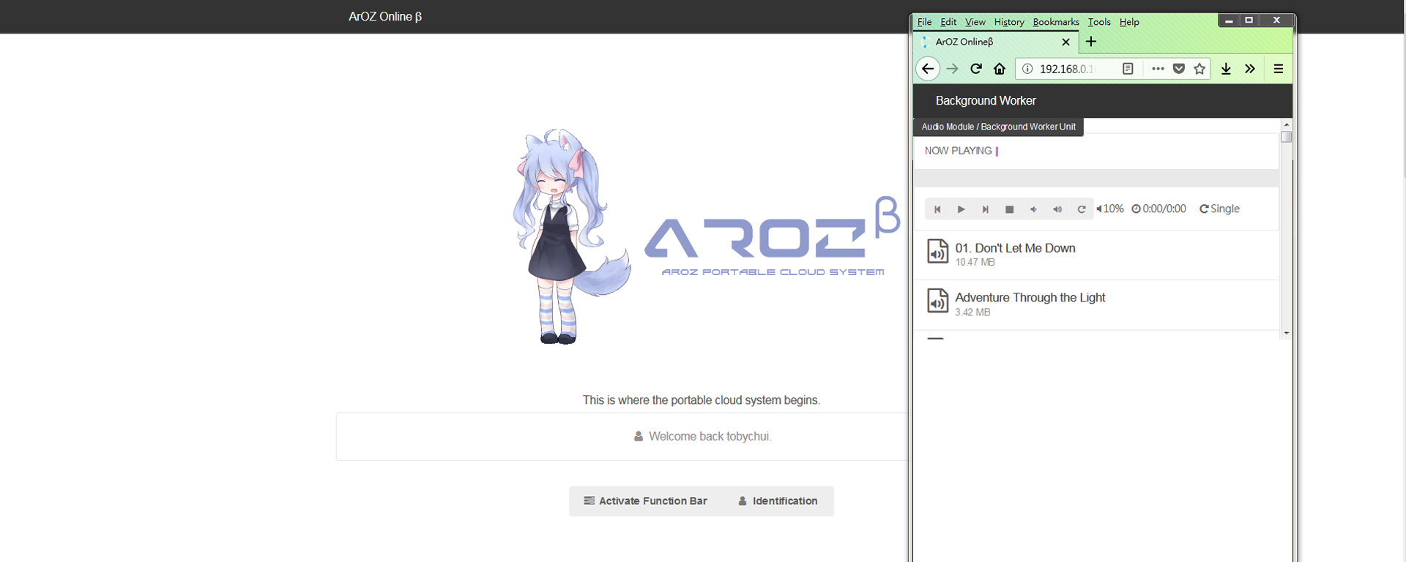Lower the volume with volume-down icon

tap(1033, 209)
